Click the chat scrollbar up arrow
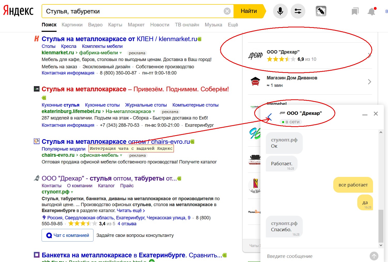Image resolution: width=388 pixels, height=262 pixels. [381, 132]
